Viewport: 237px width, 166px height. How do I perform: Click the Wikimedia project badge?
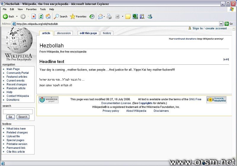48,100
